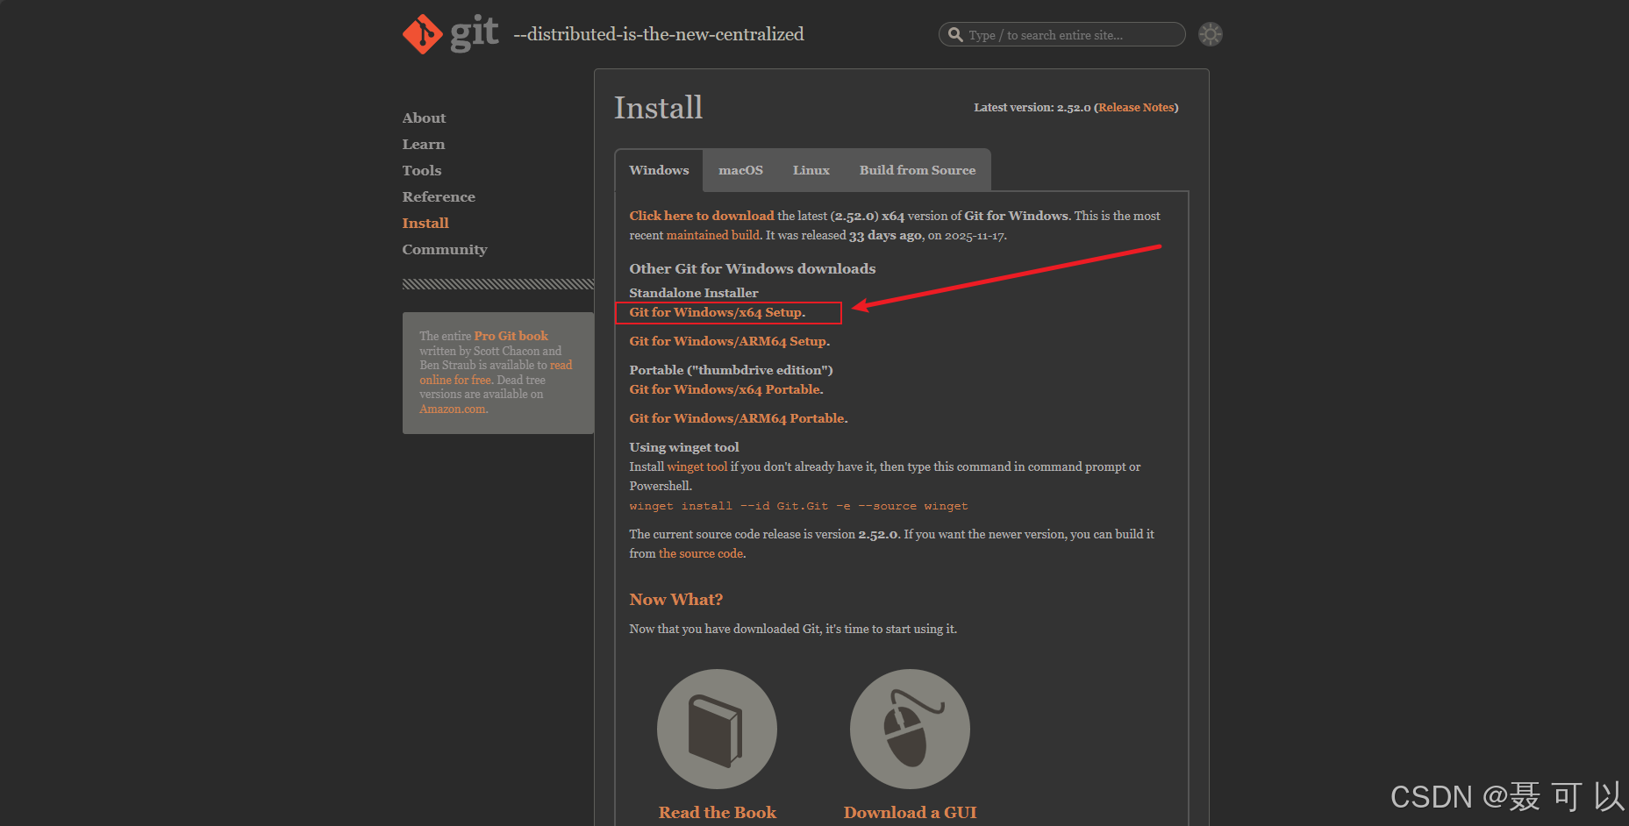Viewport: 1629px width, 826px height.
Task: Download Git for Windows/ARM64 Setup
Action: (727, 341)
